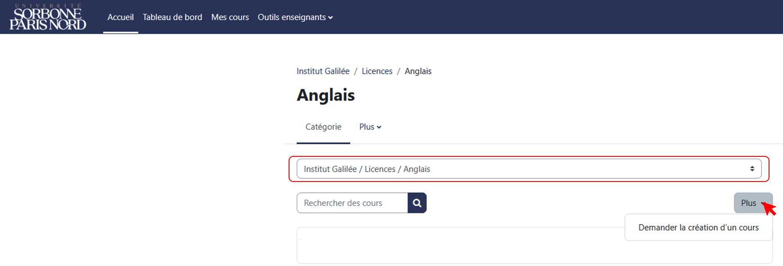Select the Catégorie tab

point(323,127)
